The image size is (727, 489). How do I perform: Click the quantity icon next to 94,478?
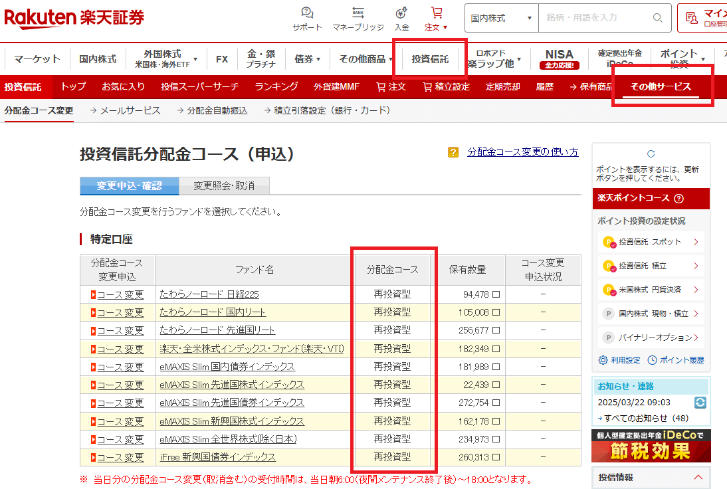coord(496,294)
